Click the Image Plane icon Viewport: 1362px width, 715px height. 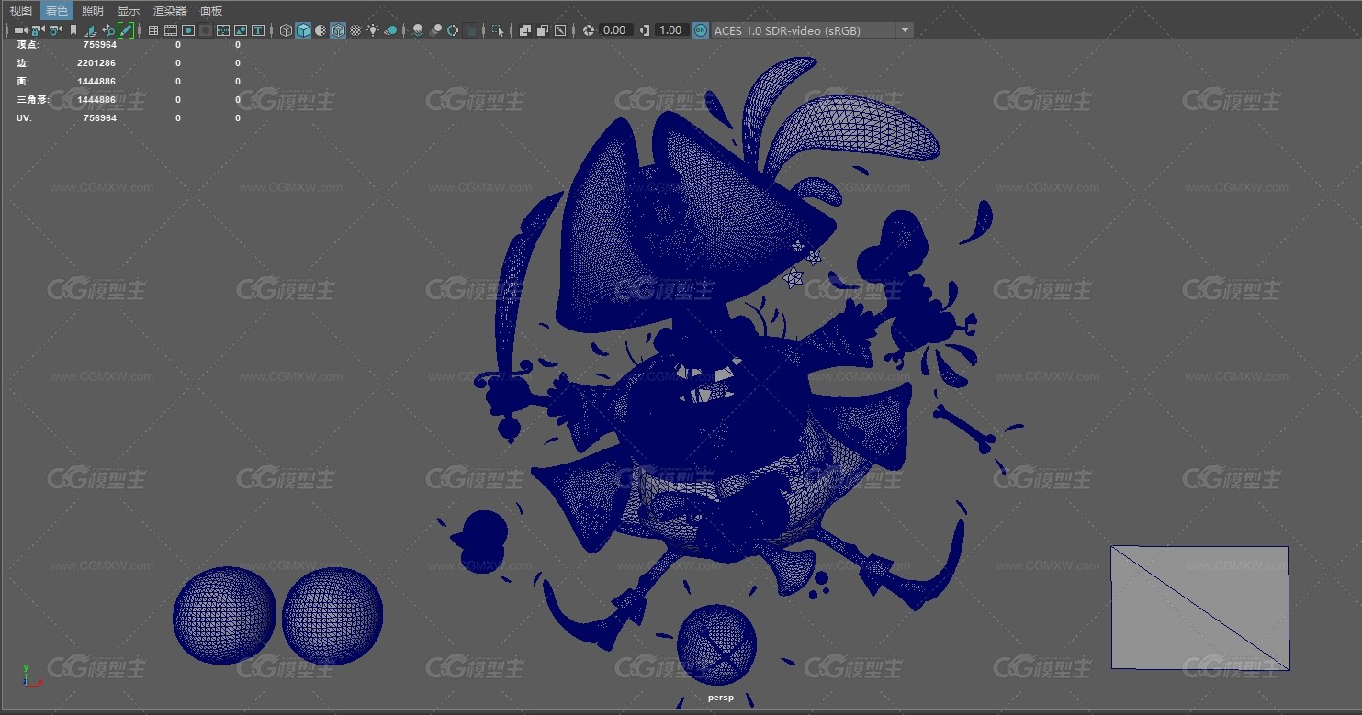coord(91,30)
